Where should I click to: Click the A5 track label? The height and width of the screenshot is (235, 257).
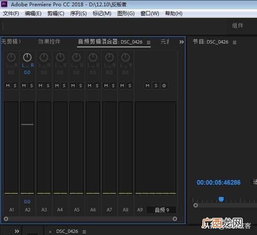(x=77, y=210)
